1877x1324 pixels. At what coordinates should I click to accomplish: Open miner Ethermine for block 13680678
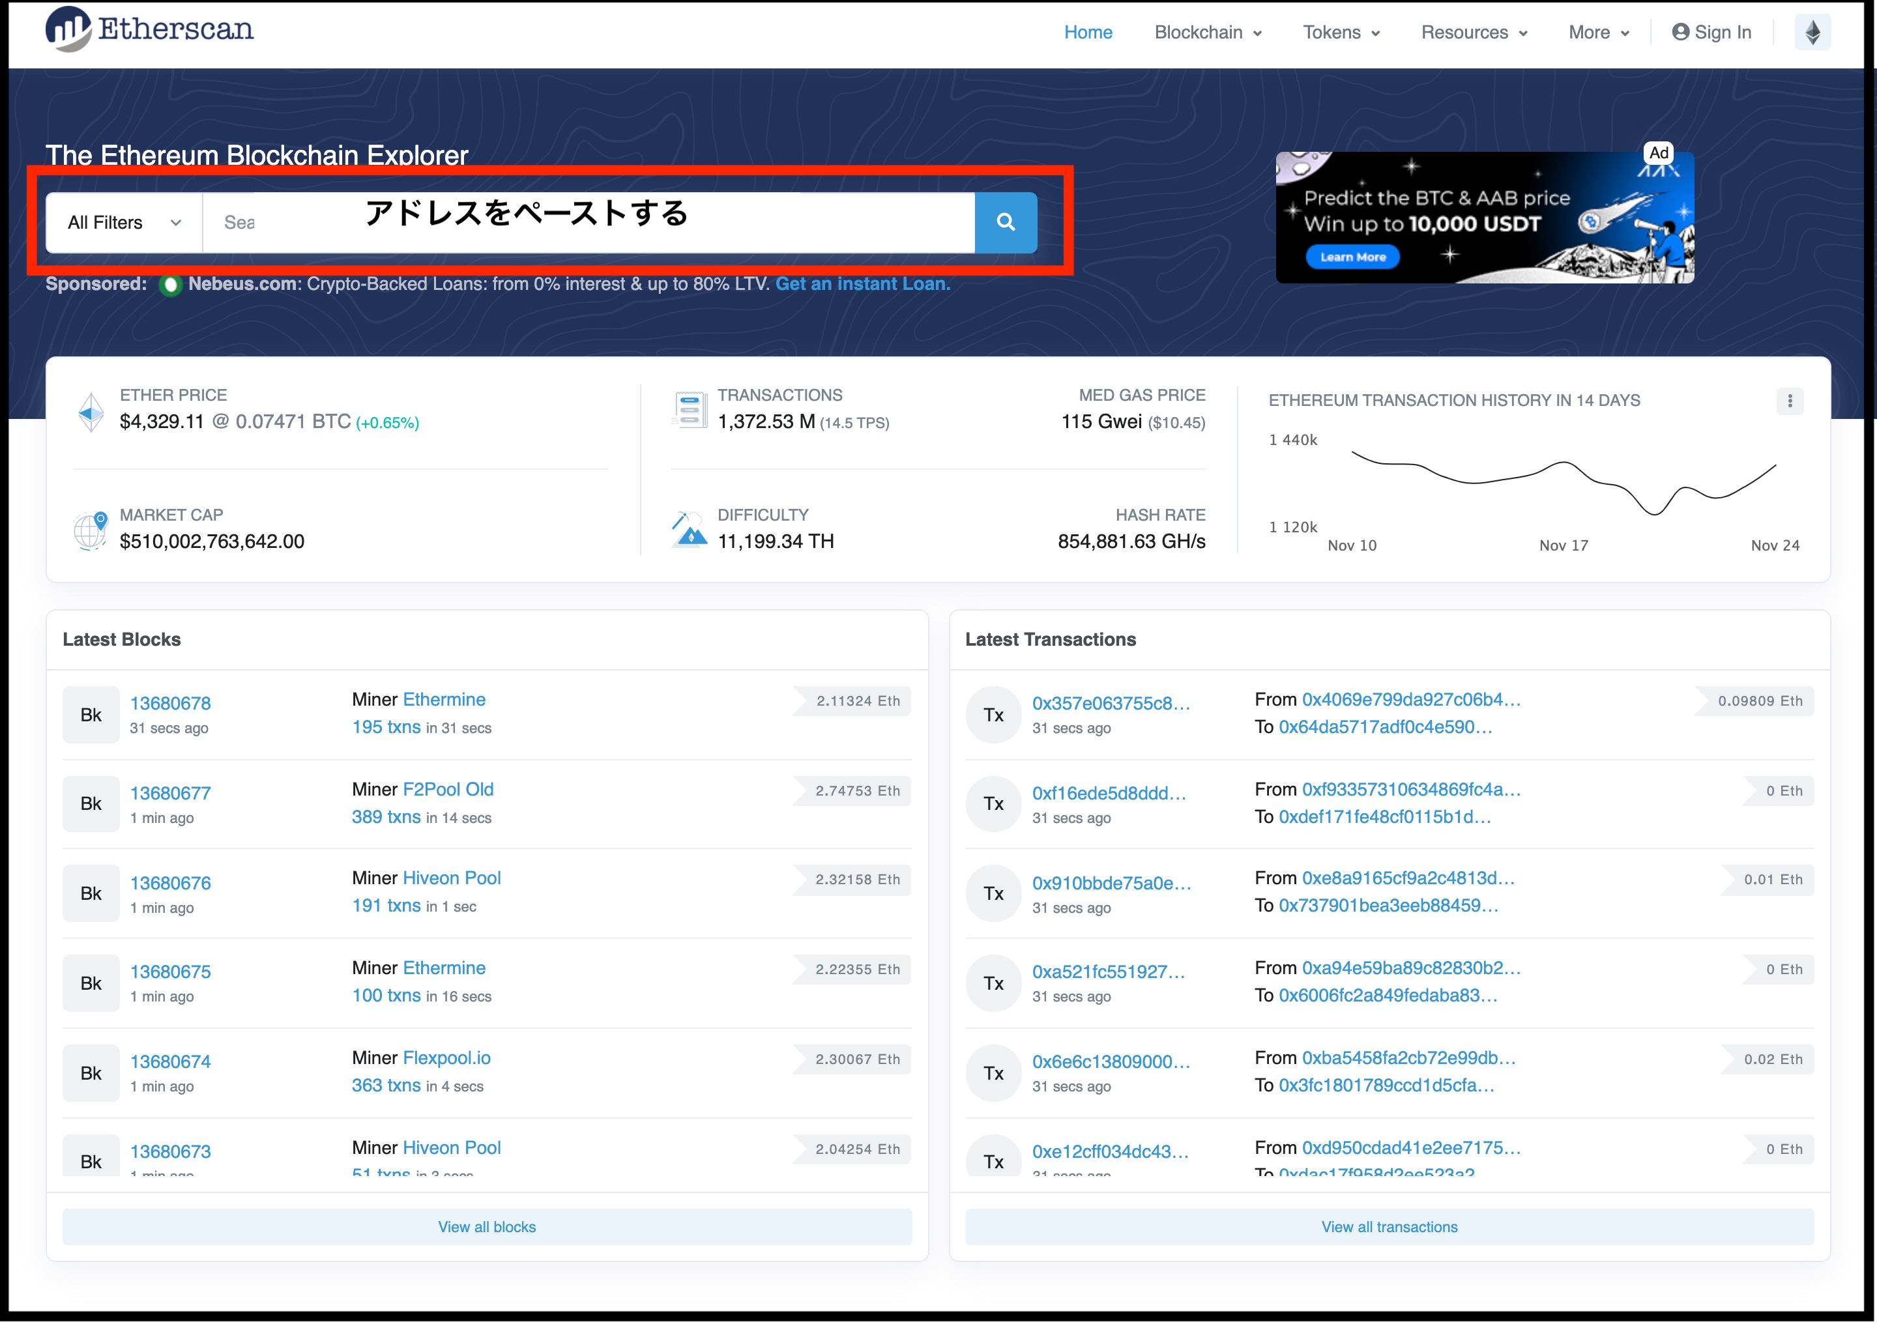point(444,700)
